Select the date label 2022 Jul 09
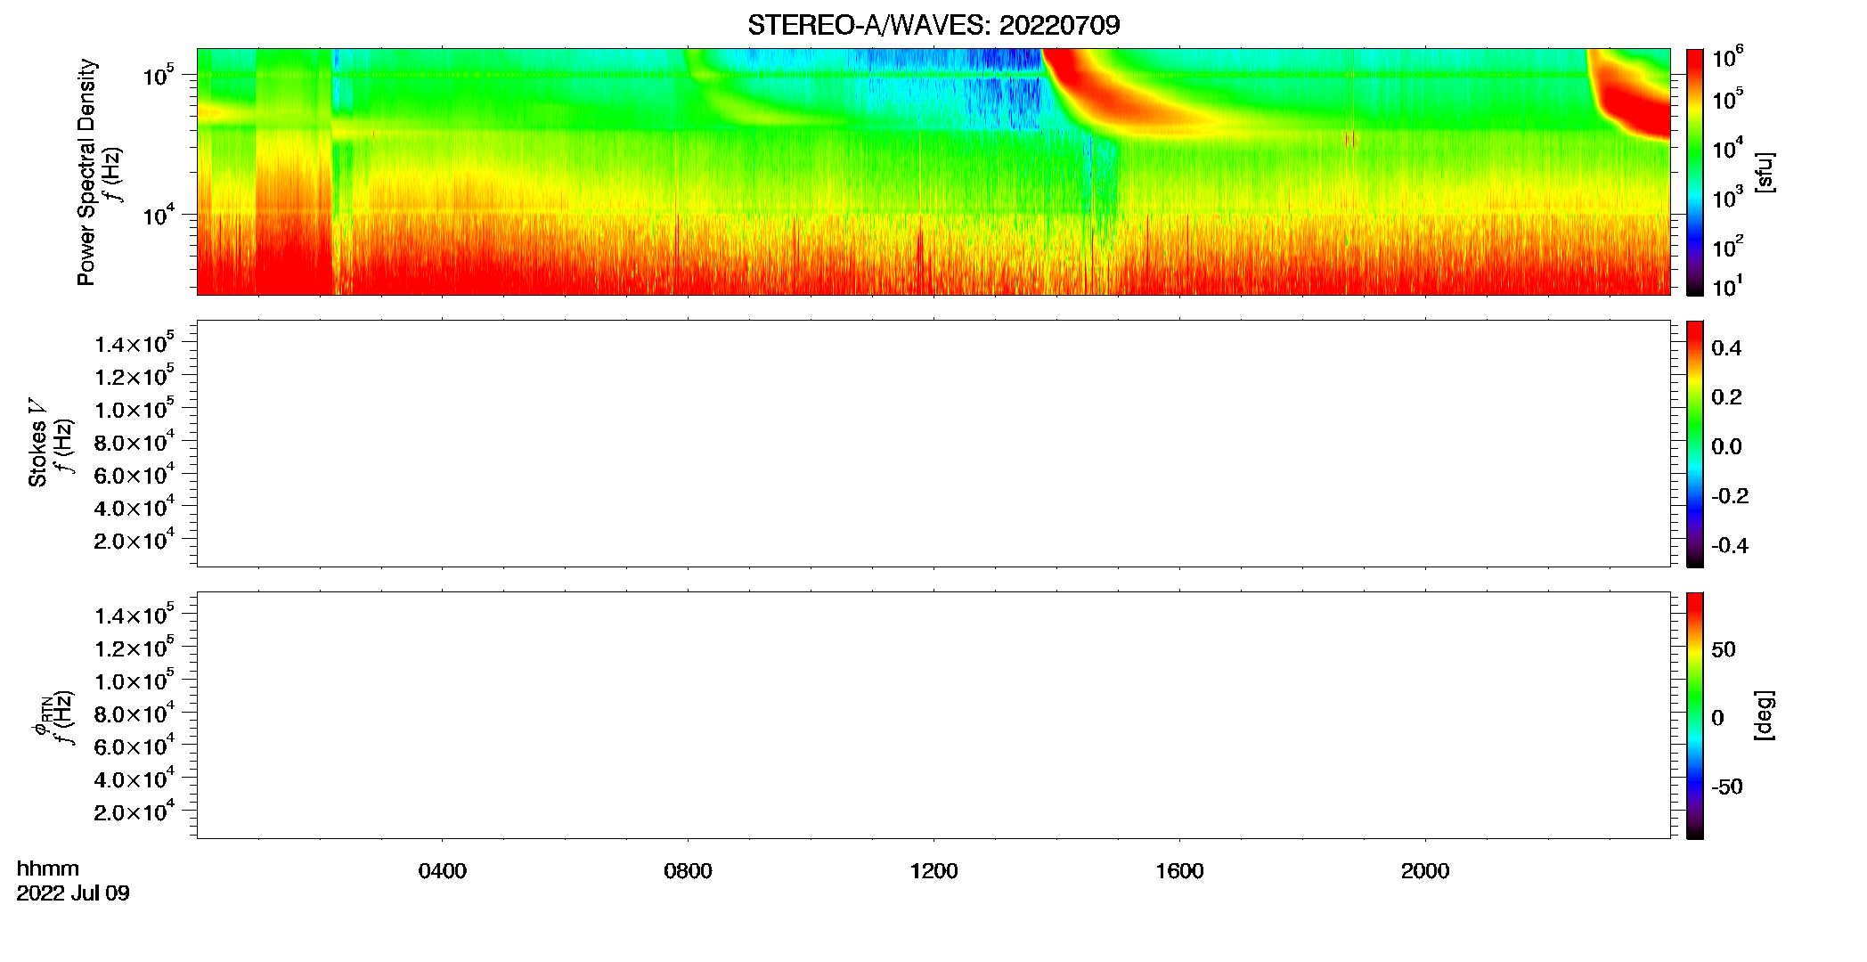Image resolution: width=1867 pixels, height=962 pixels. pos(73,893)
